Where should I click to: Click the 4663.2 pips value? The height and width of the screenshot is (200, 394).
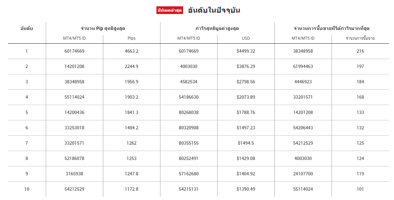(131, 51)
